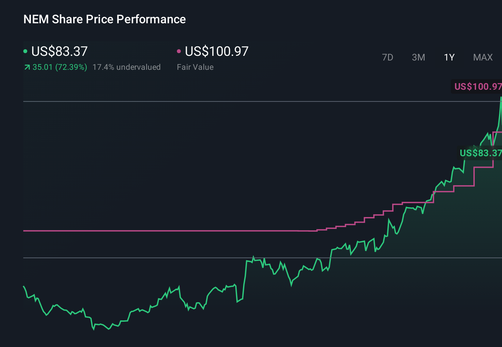Image resolution: width=502 pixels, height=347 pixels.
Task: Click the upper horizontal gridline
Action: tap(233, 101)
